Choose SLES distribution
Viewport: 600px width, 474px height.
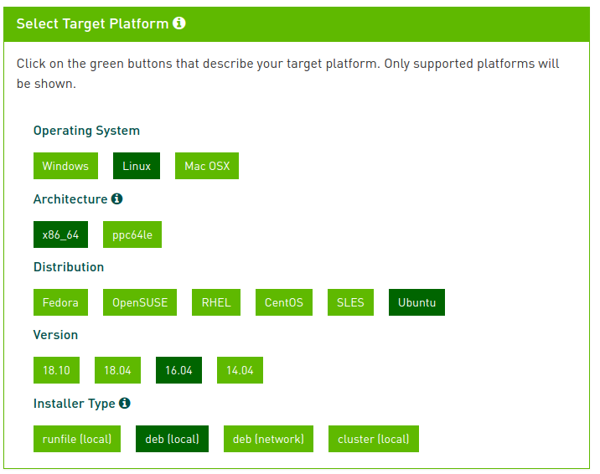(350, 302)
